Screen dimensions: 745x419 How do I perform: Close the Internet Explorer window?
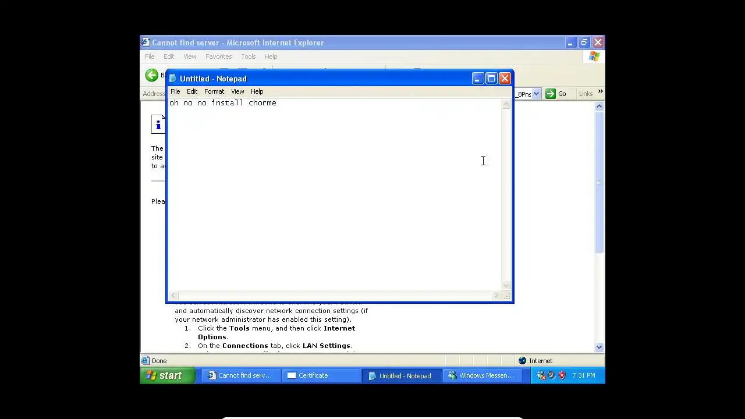click(598, 42)
